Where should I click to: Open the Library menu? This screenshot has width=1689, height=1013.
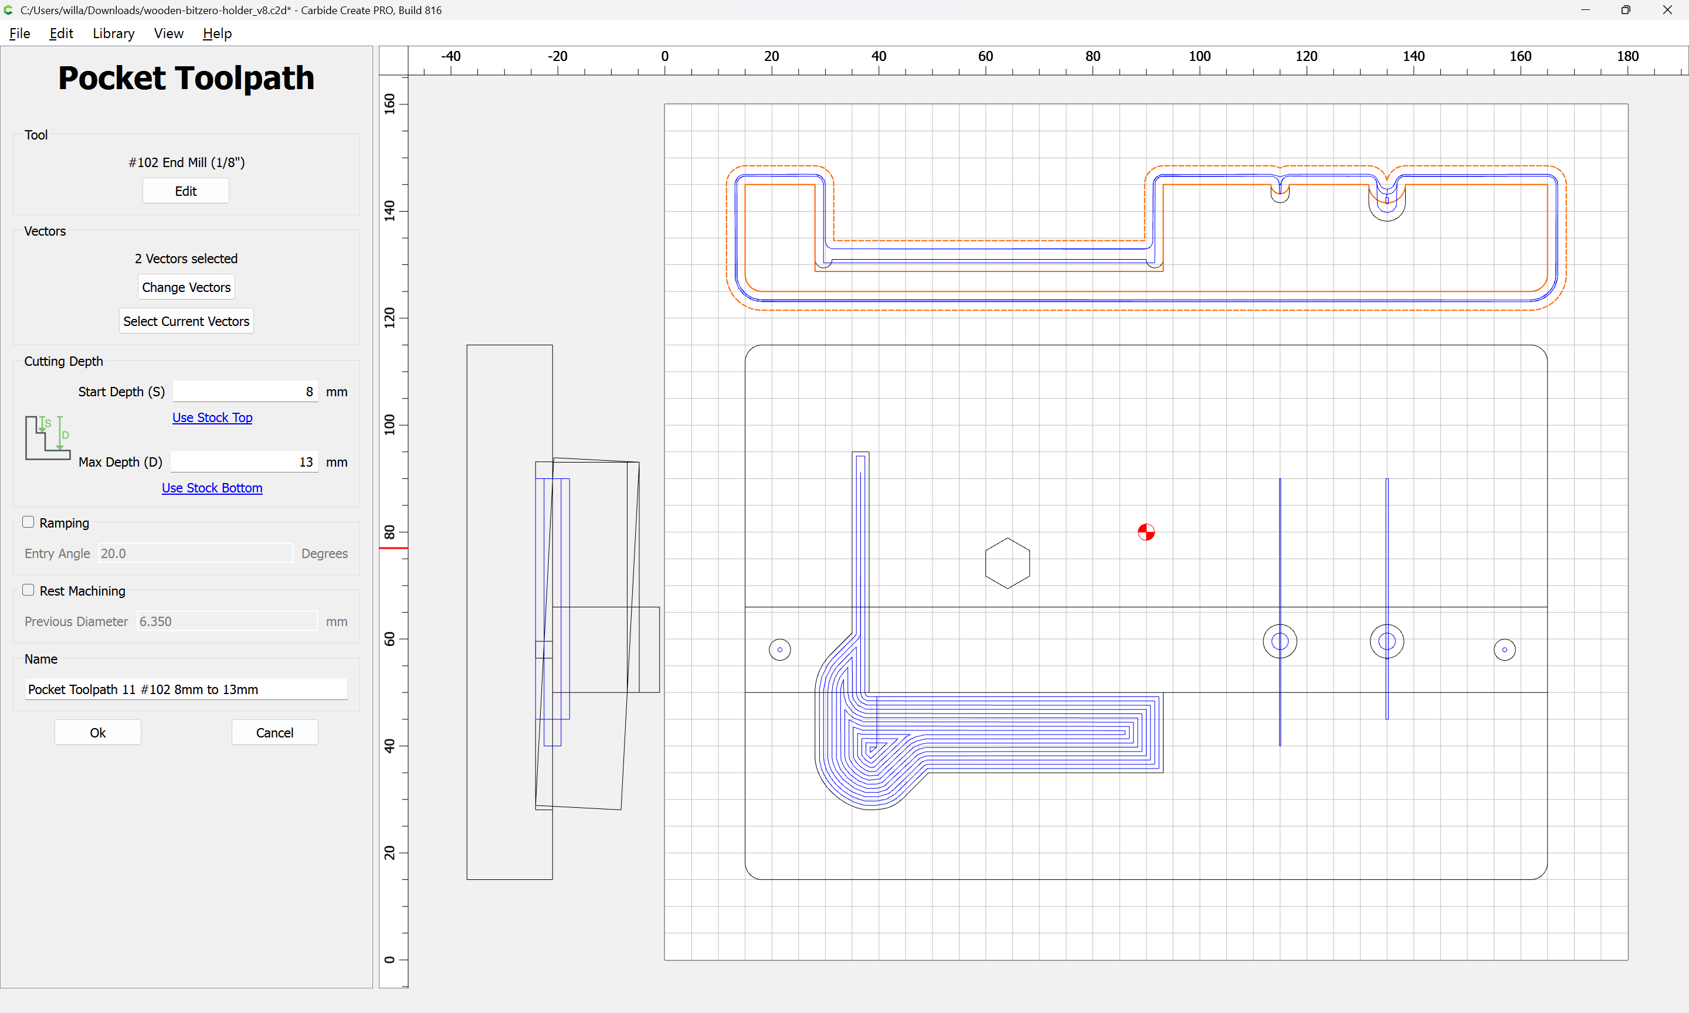click(113, 33)
